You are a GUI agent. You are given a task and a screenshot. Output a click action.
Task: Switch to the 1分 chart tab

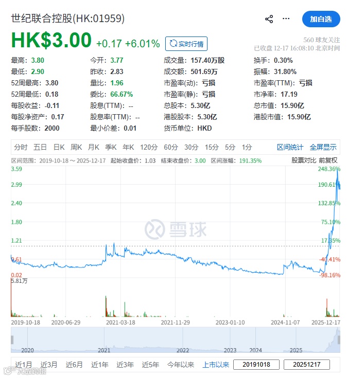click(247, 147)
